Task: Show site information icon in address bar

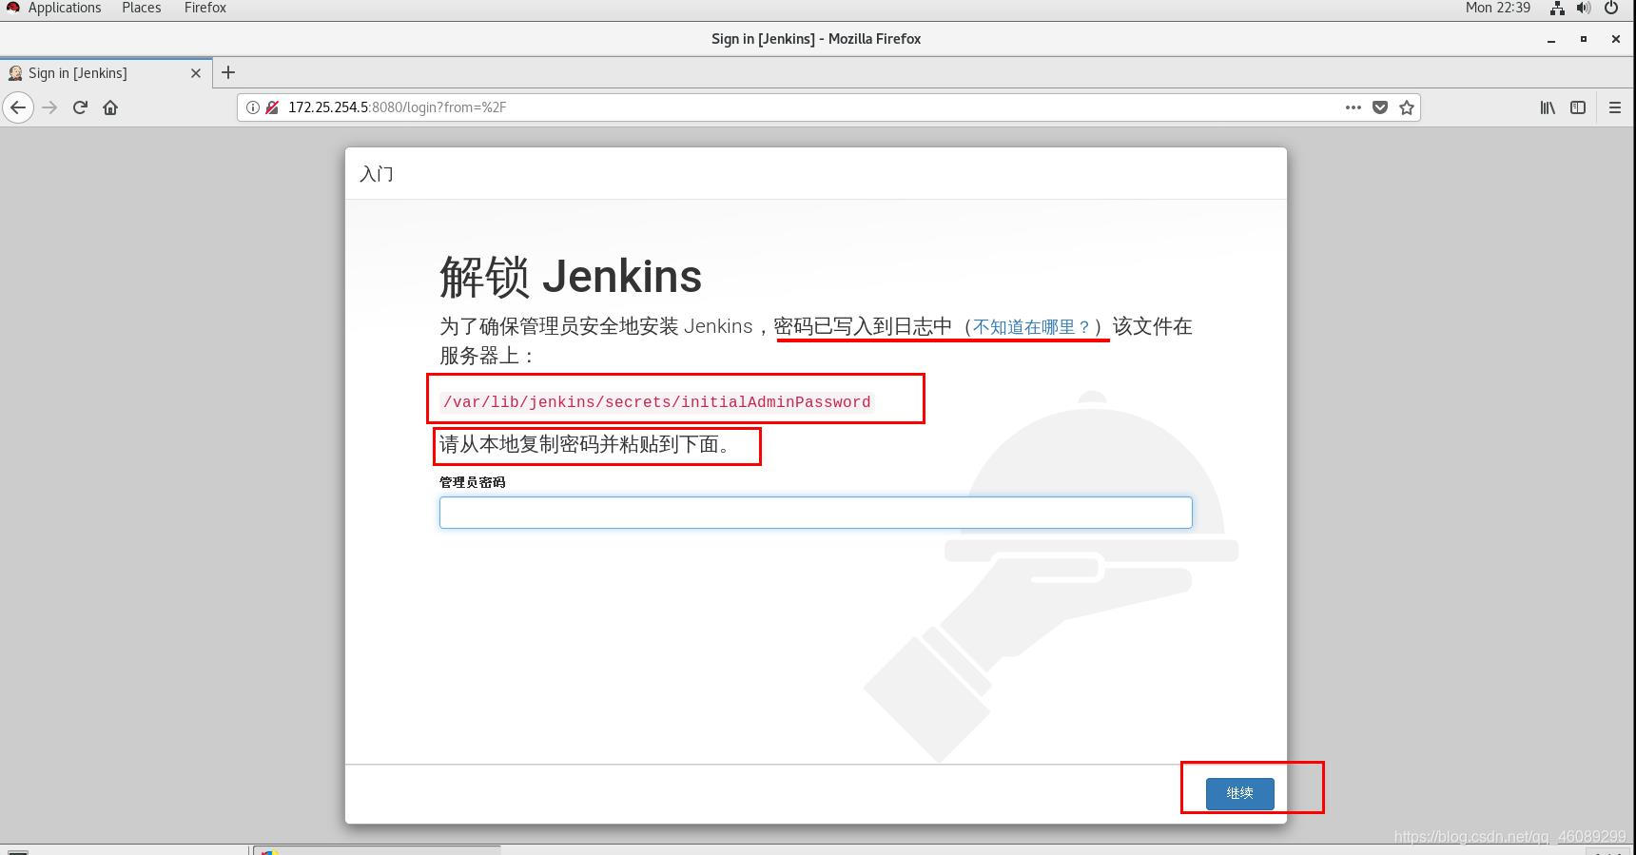Action: (253, 107)
